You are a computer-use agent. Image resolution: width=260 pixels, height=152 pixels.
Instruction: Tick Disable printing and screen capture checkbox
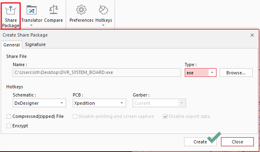[x=75, y=117]
